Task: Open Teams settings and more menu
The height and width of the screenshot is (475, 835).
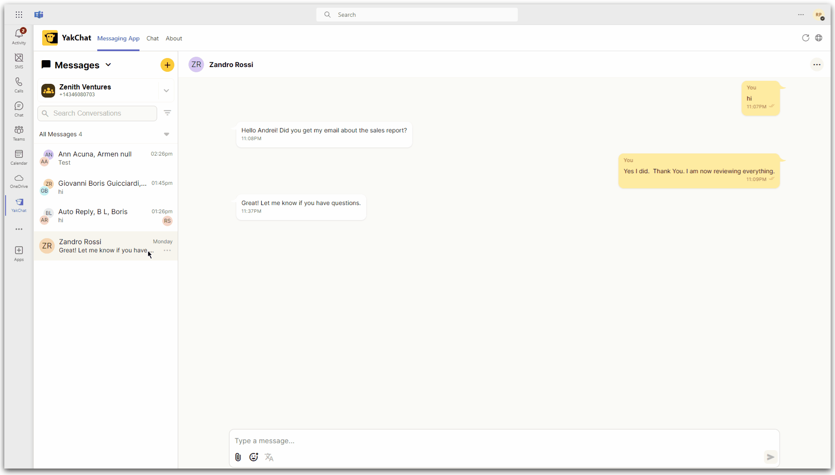Action: pyautogui.click(x=801, y=15)
